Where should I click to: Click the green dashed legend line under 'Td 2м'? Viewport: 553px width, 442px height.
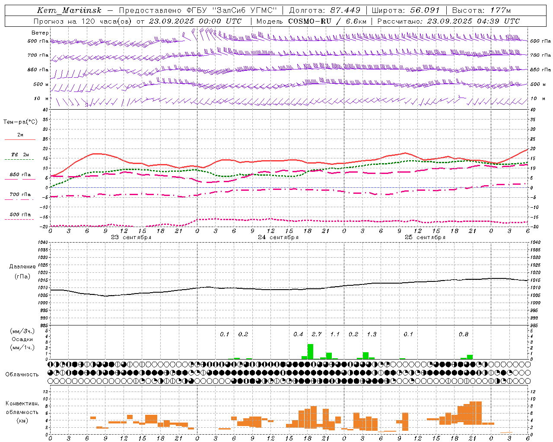19,160
